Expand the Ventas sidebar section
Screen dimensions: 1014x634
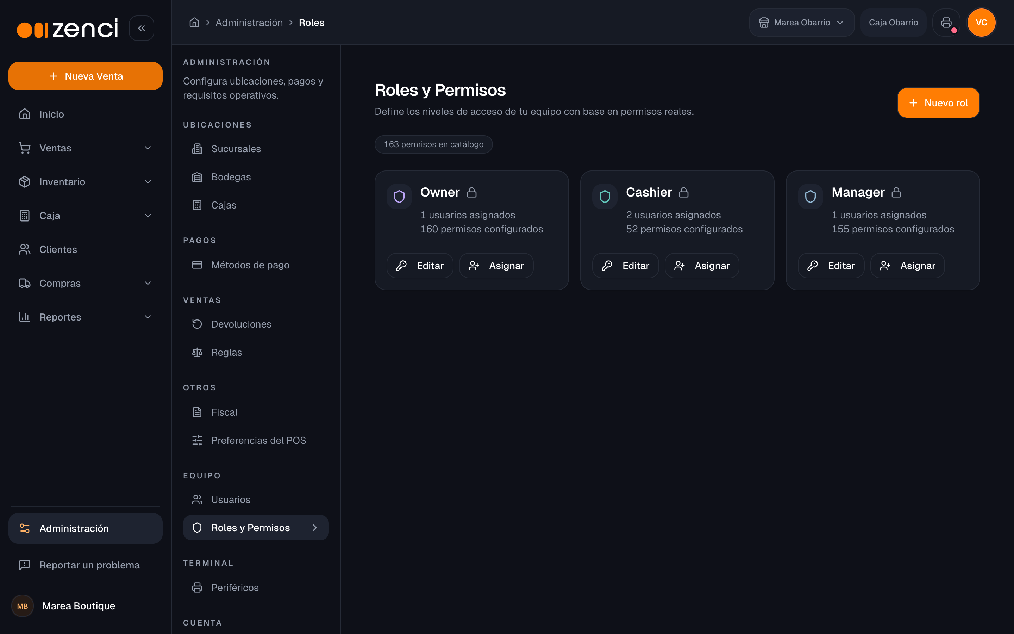[x=86, y=148]
